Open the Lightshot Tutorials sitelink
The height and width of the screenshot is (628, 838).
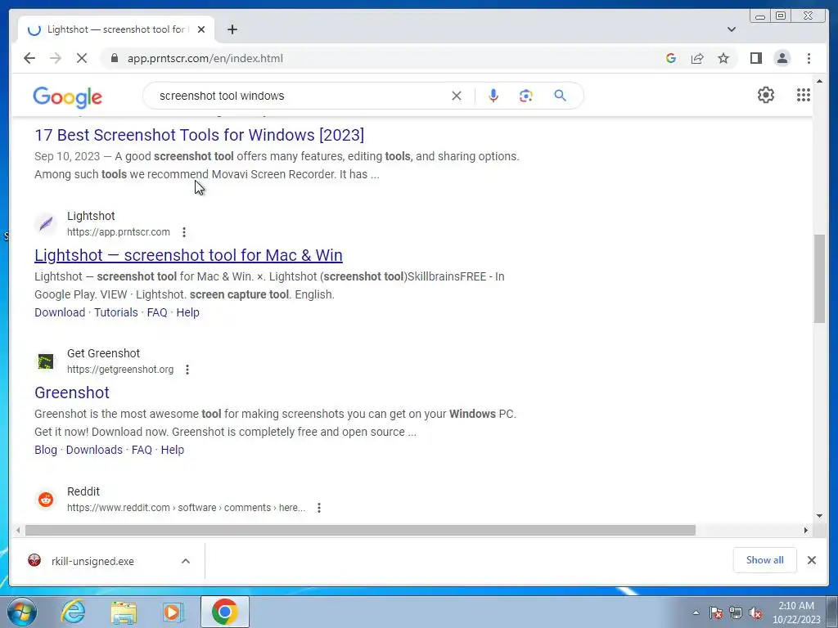[116, 312]
